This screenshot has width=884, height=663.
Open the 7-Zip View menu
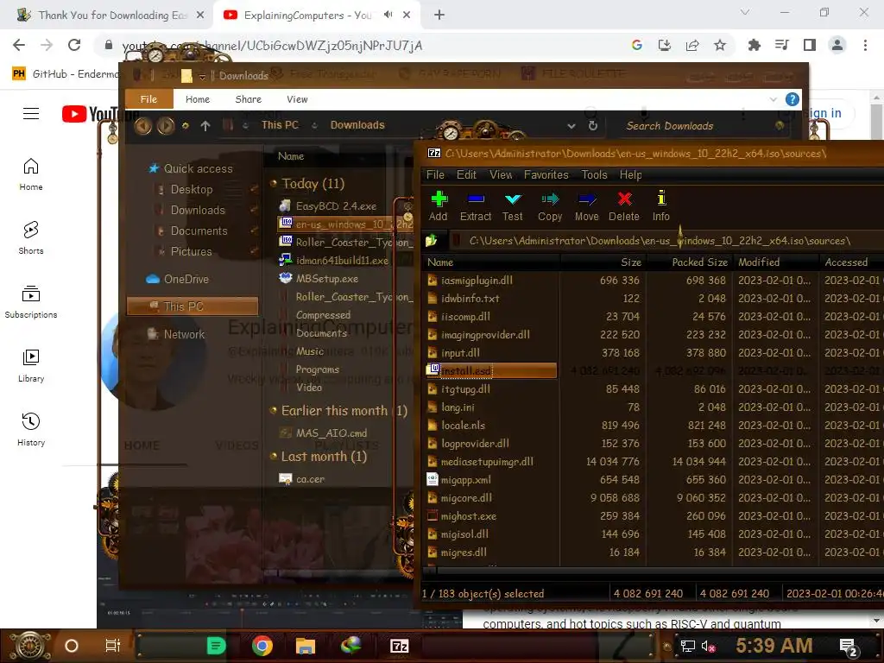pos(501,174)
